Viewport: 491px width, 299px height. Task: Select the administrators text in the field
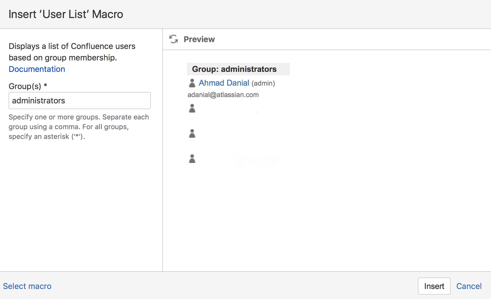[x=38, y=101]
